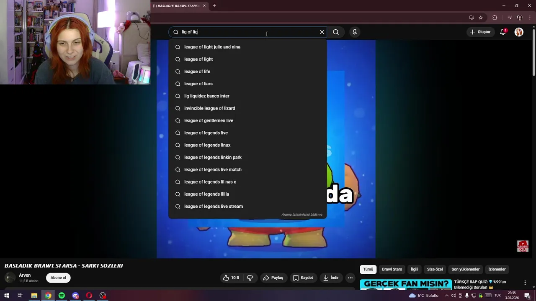This screenshot has height=301, width=536.
Task: Select suggestion league of gentlemen live
Action: tap(247, 120)
